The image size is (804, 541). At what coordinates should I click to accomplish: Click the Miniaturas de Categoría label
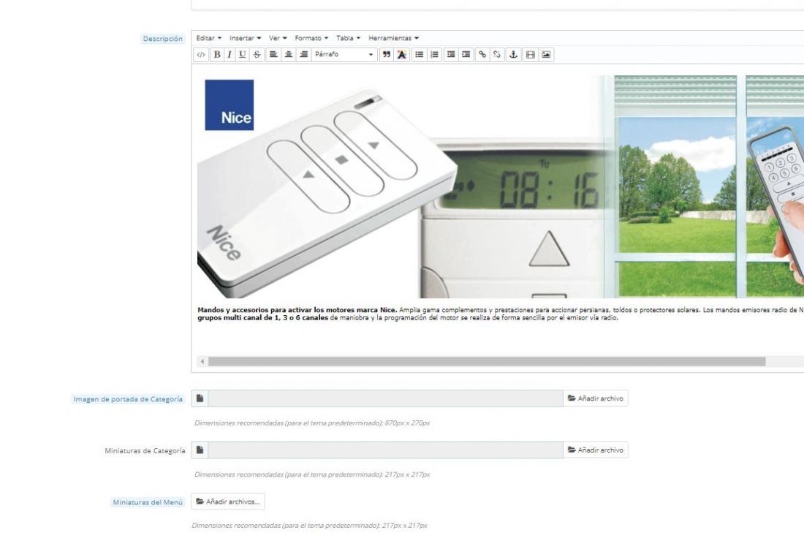[145, 451]
